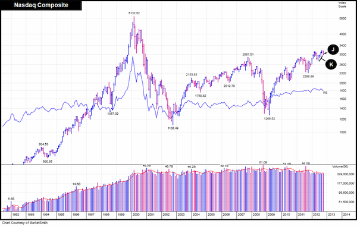Click the 2012.78 low label

tap(229, 86)
